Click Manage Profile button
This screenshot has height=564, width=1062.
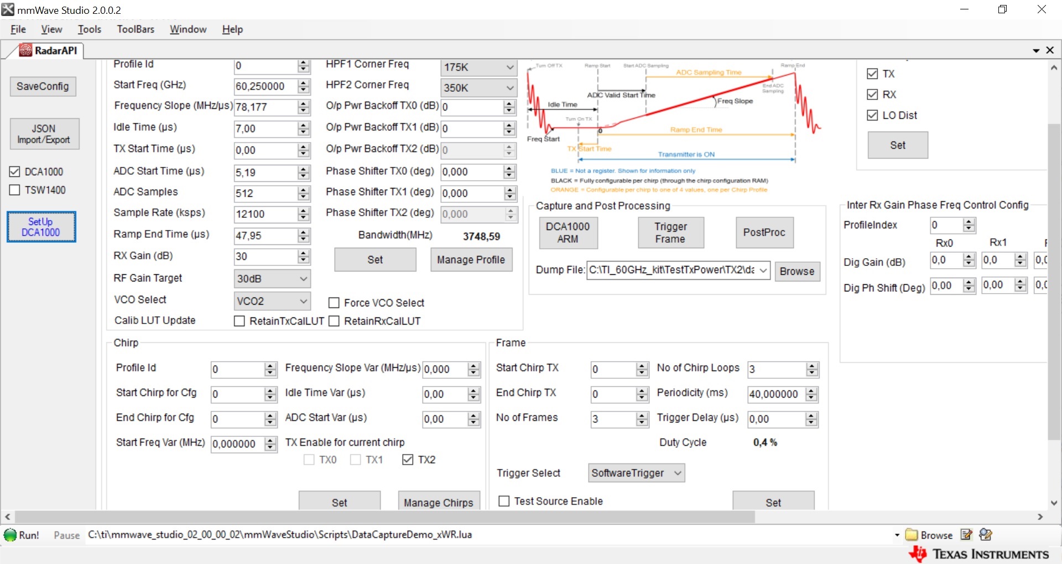click(x=471, y=260)
